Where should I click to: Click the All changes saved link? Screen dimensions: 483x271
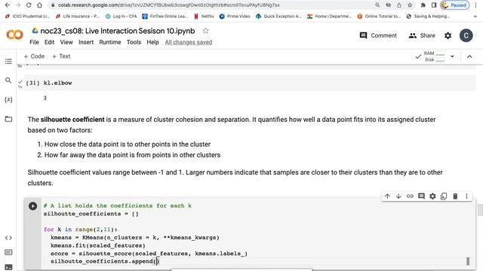[x=189, y=42]
